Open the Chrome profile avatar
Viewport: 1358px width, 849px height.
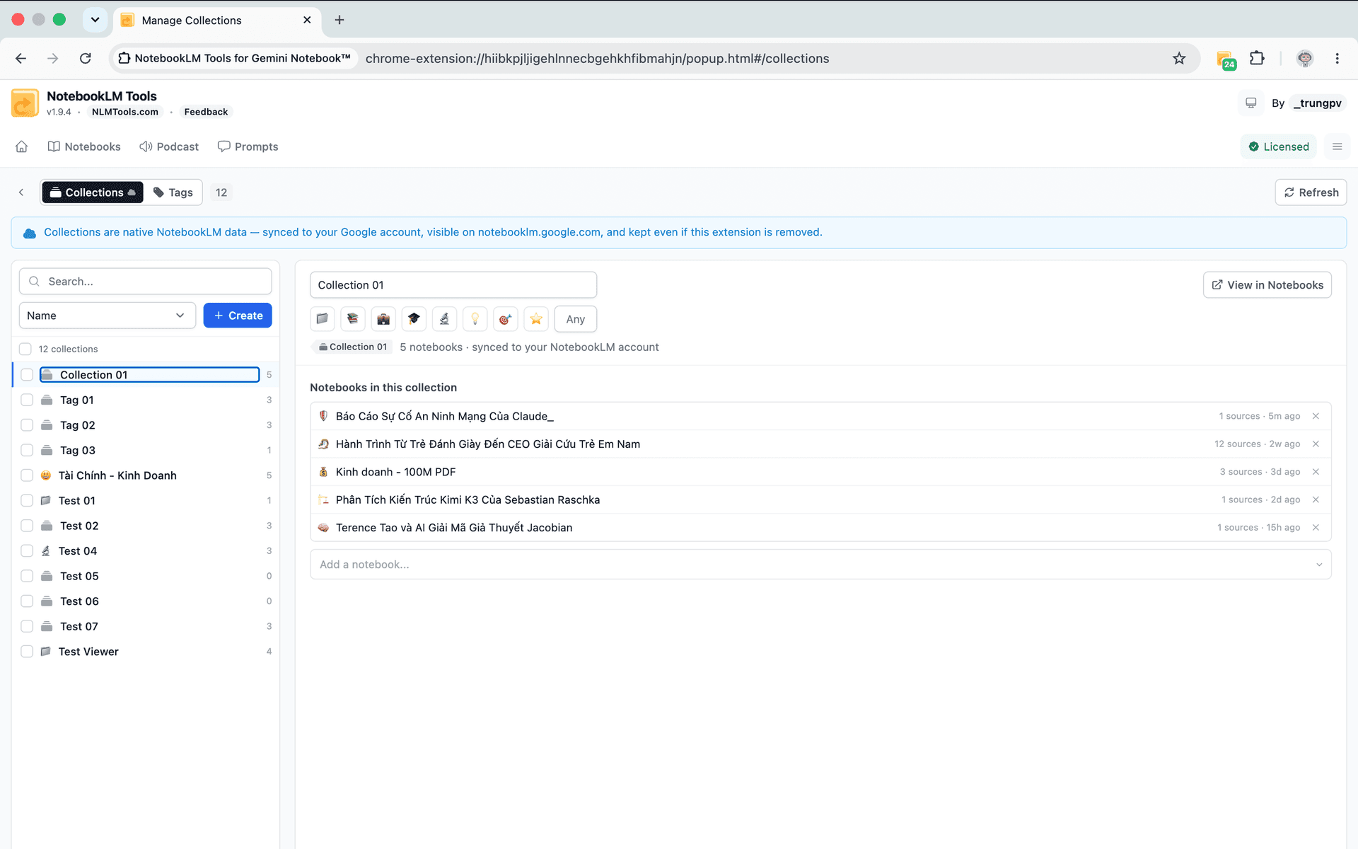[x=1304, y=58]
